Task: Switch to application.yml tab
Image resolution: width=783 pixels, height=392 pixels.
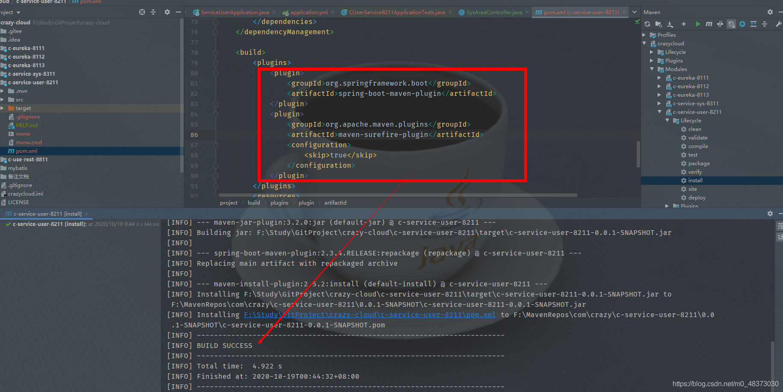Action: tap(308, 12)
